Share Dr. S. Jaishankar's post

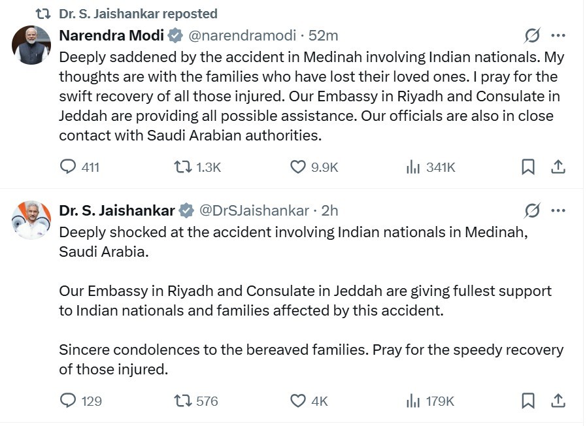coord(558,400)
